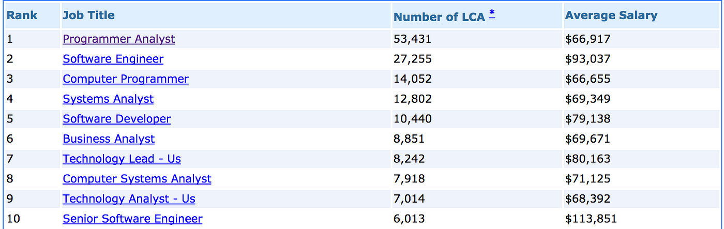Click rank number 5 in Software Developer row
This screenshot has width=724, height=229.
(10, 119)
